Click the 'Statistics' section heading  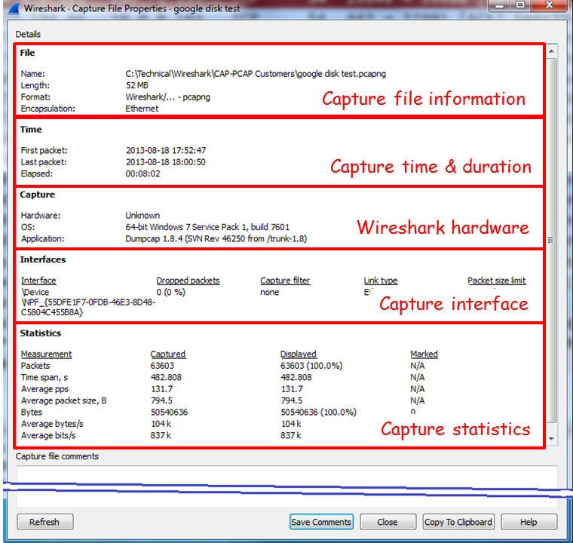41,333
